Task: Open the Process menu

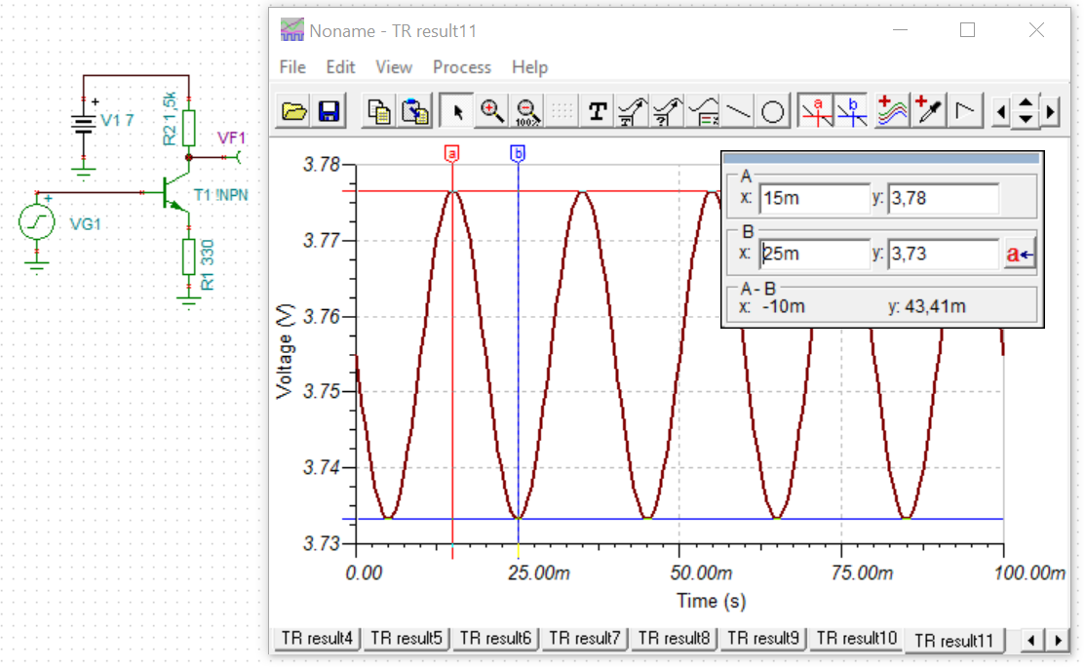Action: click(461, 67)
